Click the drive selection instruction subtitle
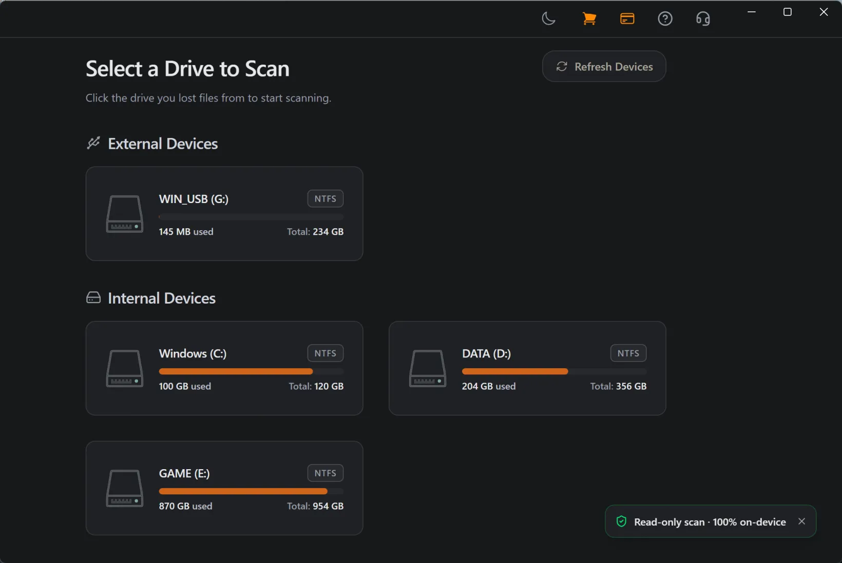The width and height of the screenshot is (842, 563). (208, 98)
